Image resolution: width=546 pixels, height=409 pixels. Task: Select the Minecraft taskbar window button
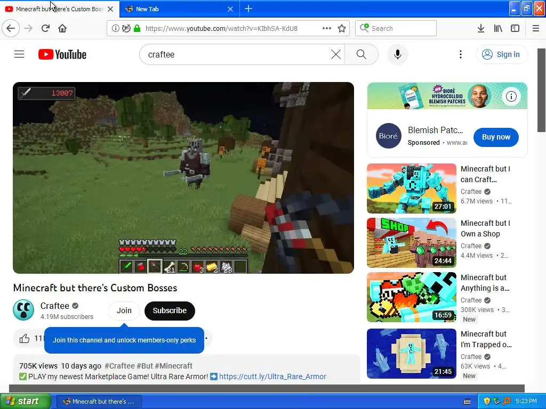tap(99, 402)
